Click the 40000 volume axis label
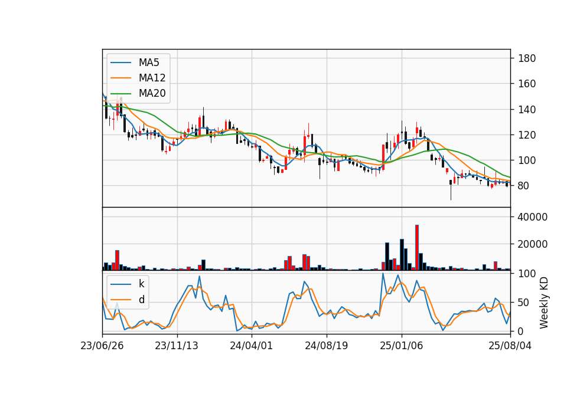 click(x=533, y=217)
